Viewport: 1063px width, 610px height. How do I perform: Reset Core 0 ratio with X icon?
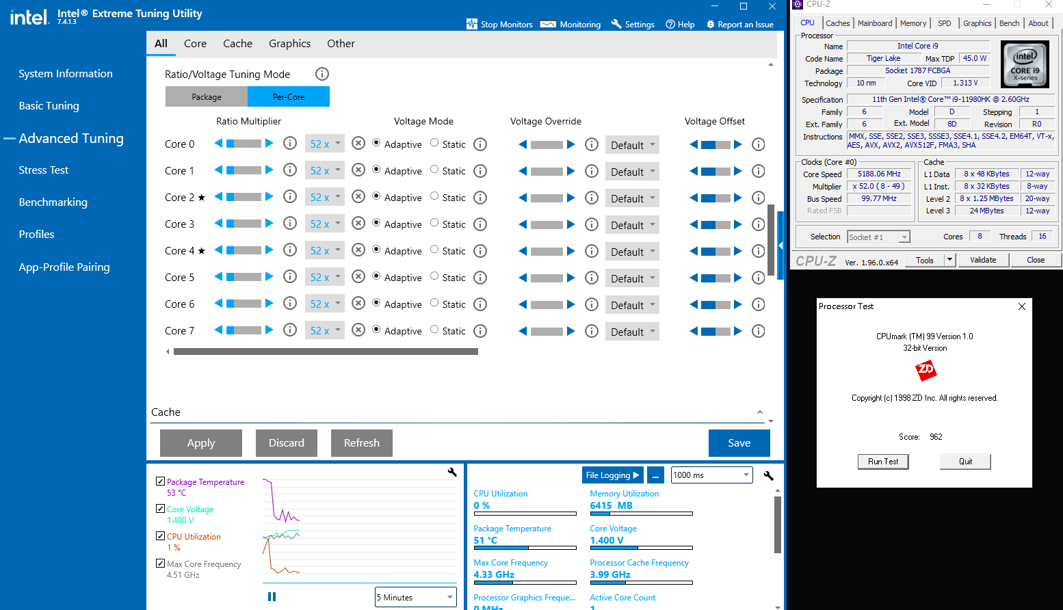(x=358, y=144)
